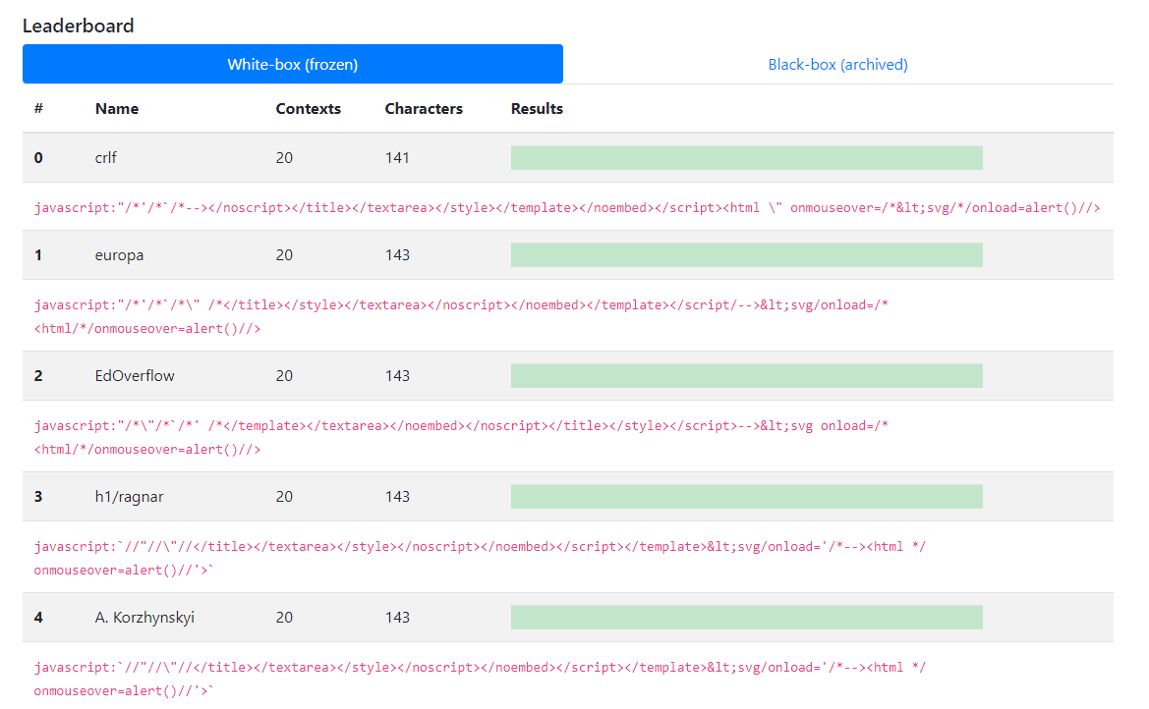Click the green results bar for h1/ragnar
1149x709 pixels.
(x=747, y=497)
